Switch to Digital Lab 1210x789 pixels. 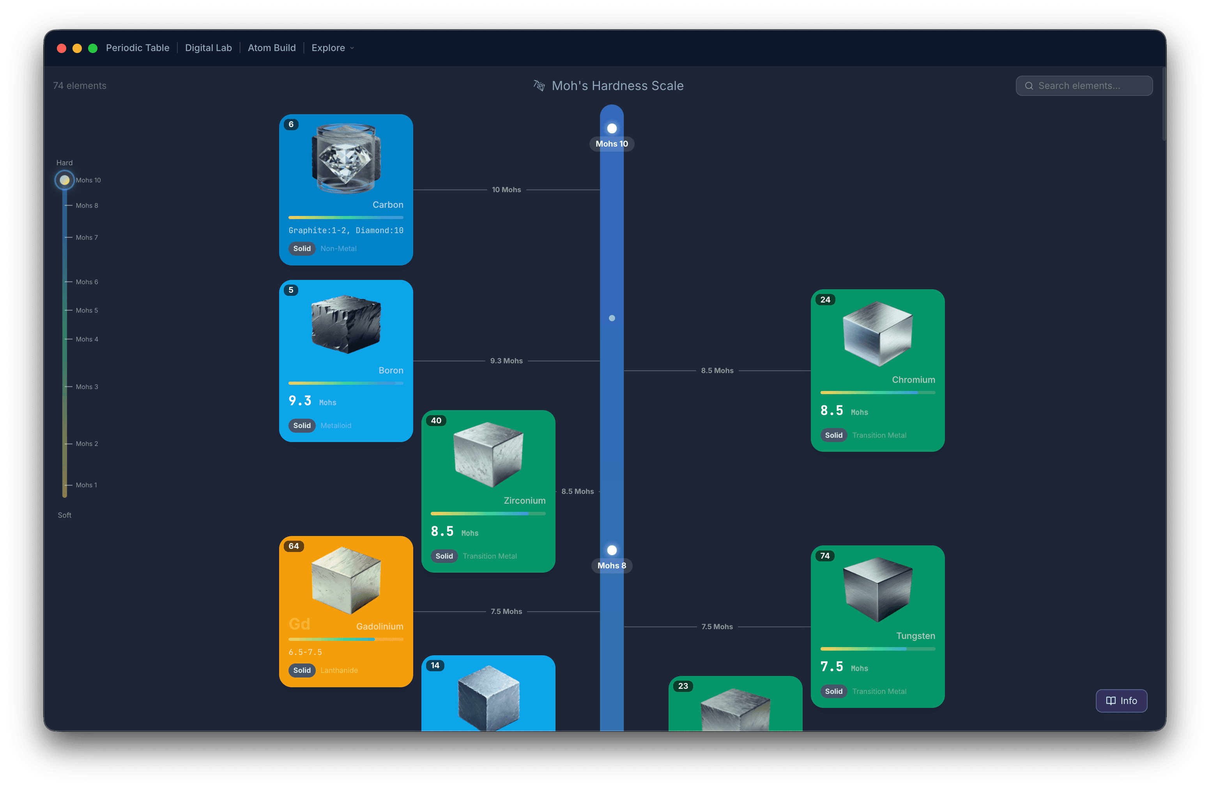[x=209, y=48]
